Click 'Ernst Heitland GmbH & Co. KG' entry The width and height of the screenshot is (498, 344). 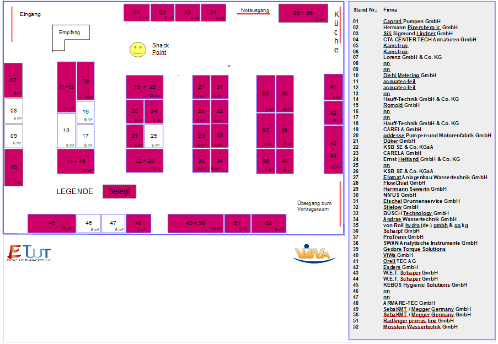(421, 159)
